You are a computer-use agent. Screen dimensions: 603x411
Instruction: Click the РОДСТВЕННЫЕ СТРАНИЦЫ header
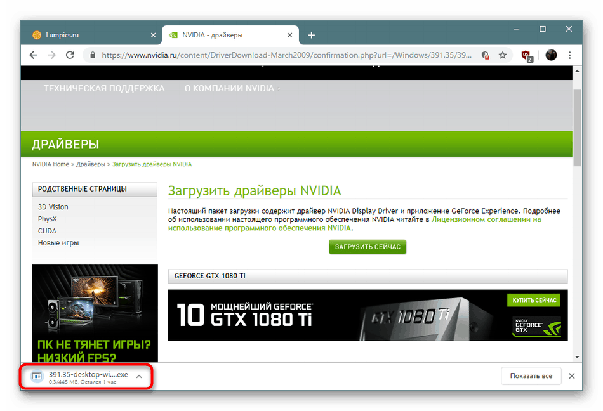click(x=95, y=189)
